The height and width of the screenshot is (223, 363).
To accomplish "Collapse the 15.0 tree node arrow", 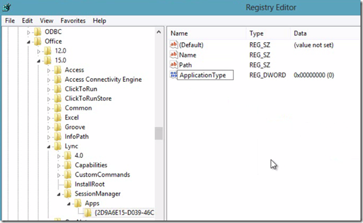I will coord(38,61).
